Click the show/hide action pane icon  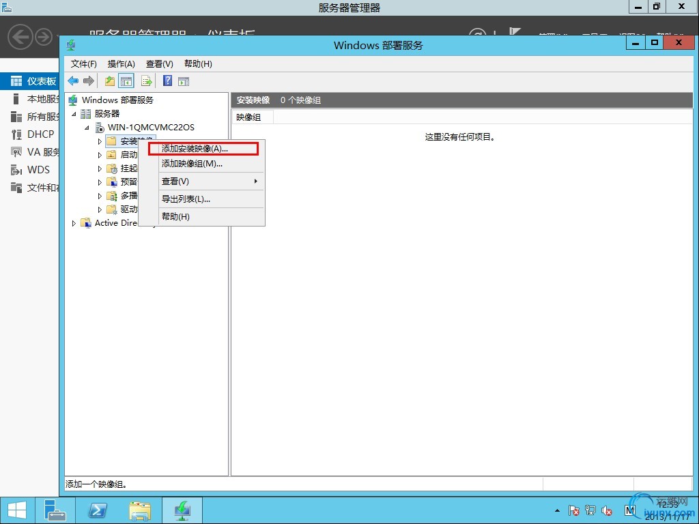click(x=184, y=81)
